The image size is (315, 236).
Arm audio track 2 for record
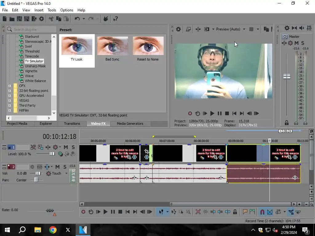click(x=32, y=167)
